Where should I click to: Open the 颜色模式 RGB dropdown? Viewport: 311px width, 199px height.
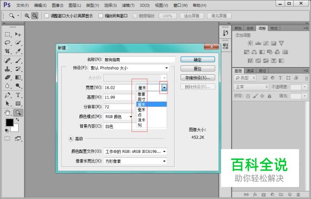point(118,117)
